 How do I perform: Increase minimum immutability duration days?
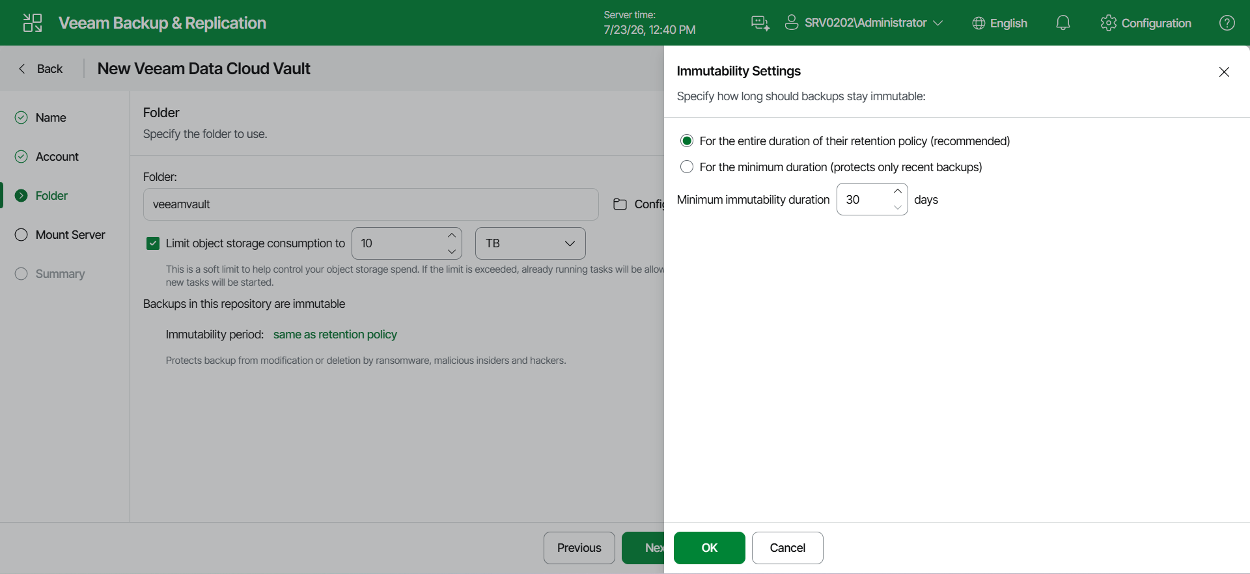click(898, 191)
